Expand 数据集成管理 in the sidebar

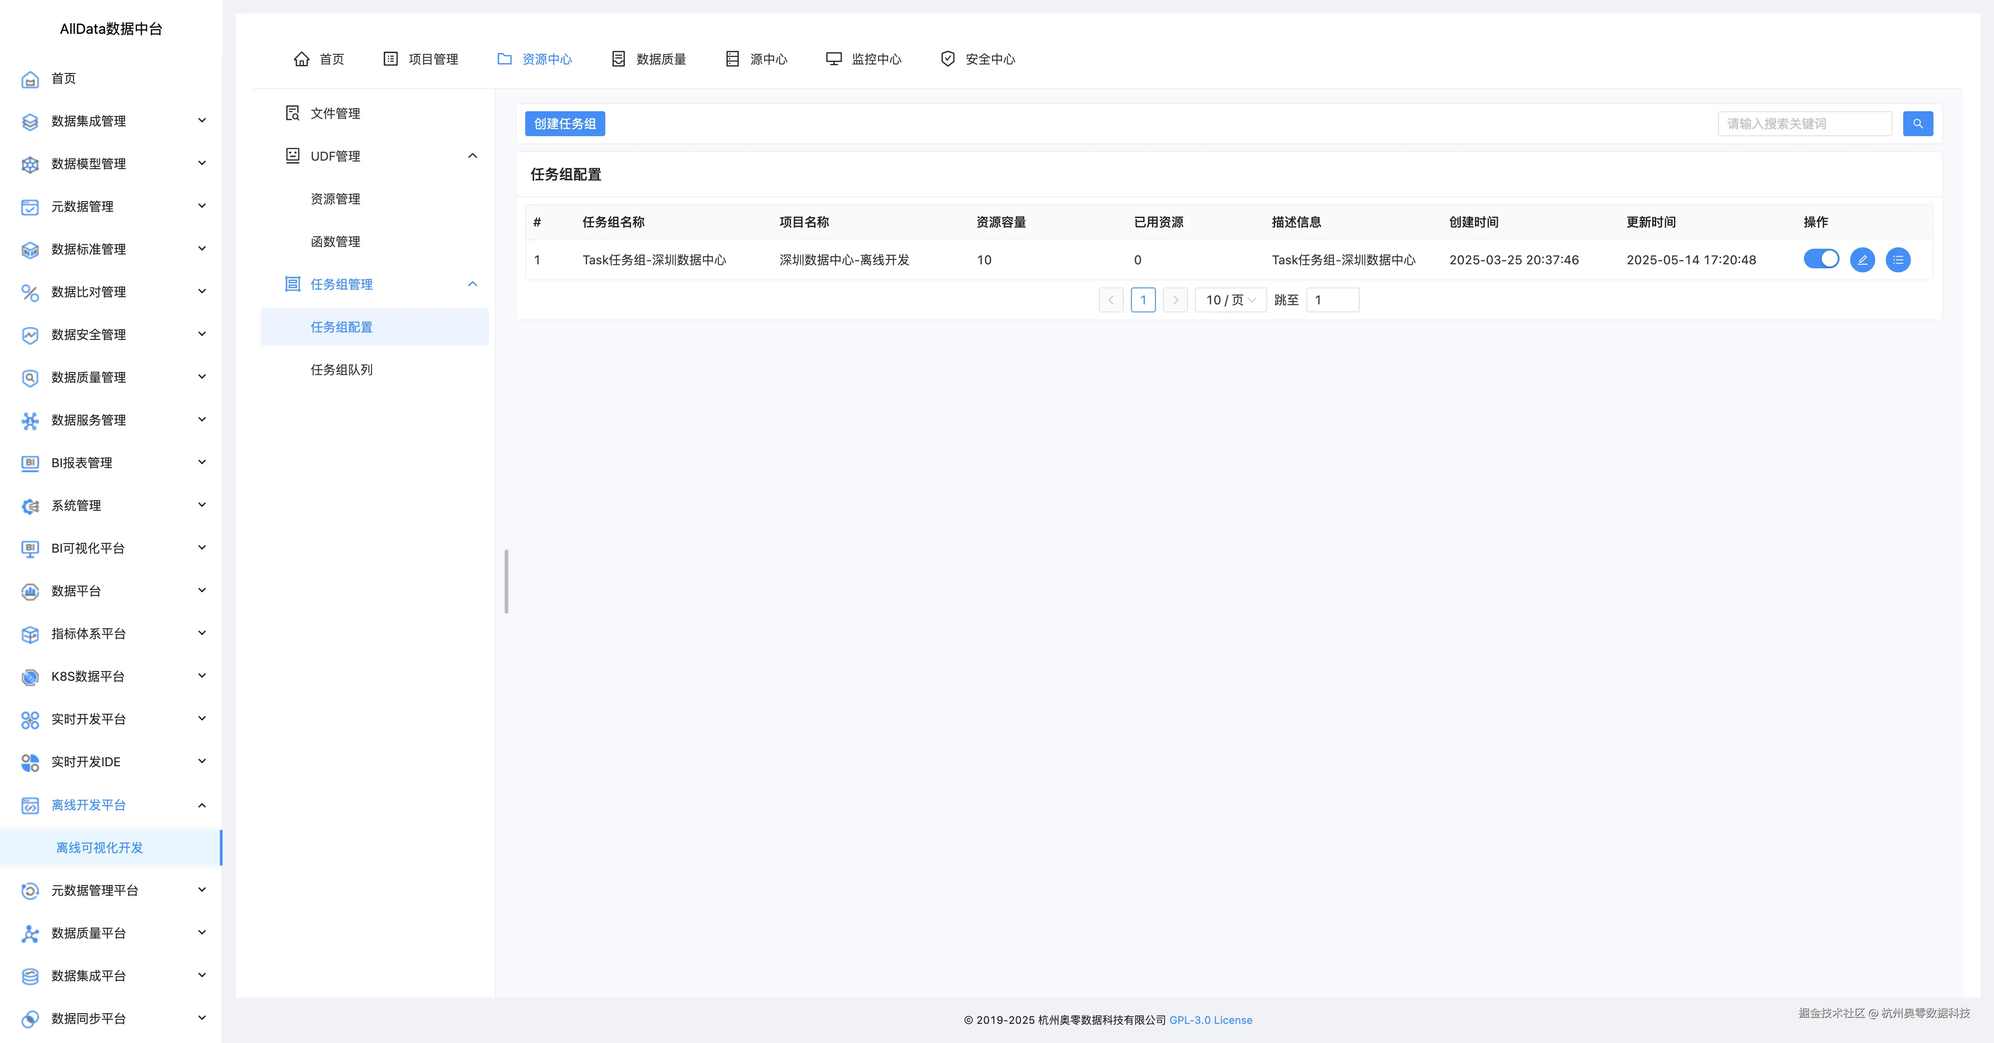[201, 121]
